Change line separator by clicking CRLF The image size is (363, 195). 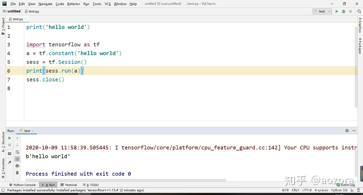click(x=296, y=190)
